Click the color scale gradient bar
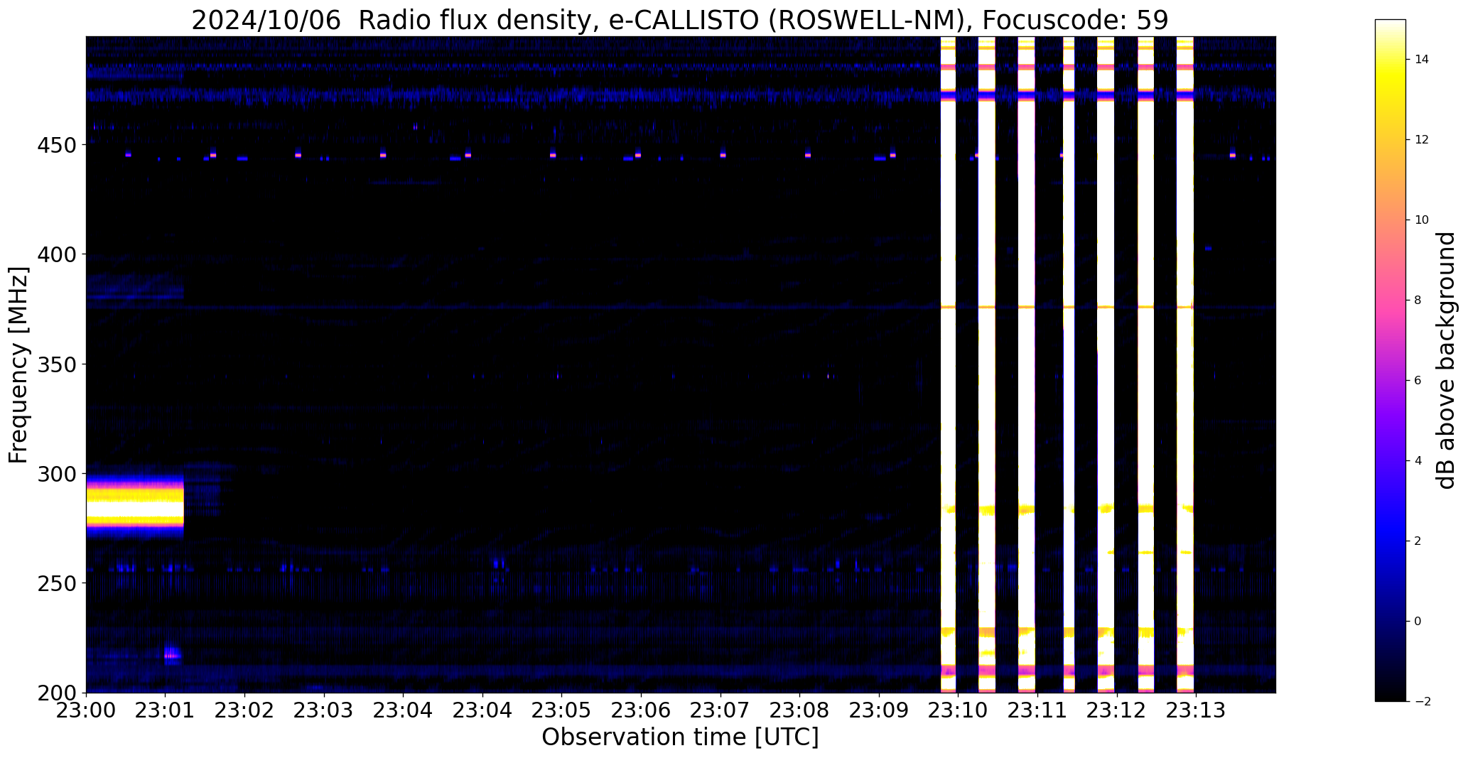This screenshot has height=758, width=1468. [x=1390, y=360]
